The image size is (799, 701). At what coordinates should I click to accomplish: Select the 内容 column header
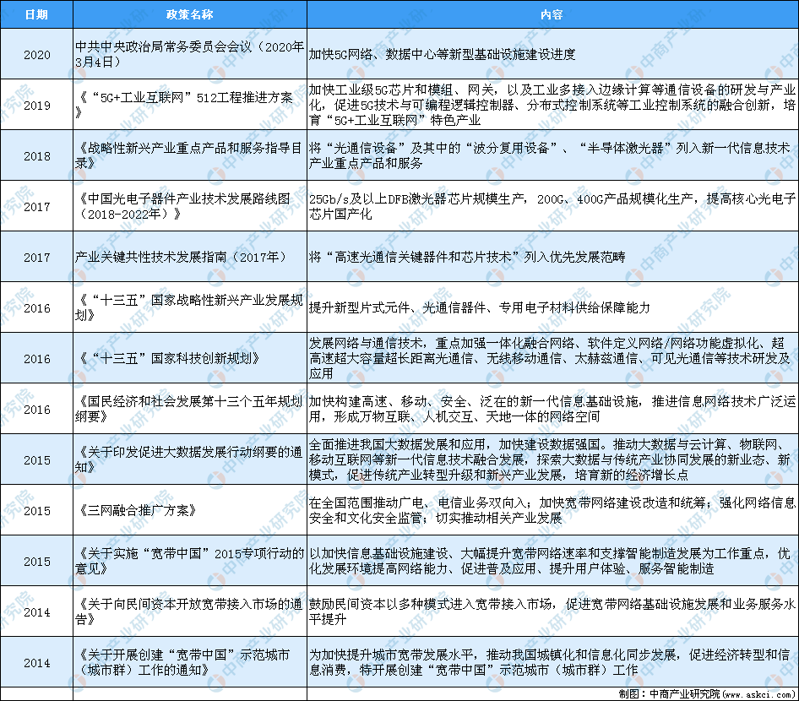[x=552, y=14]
